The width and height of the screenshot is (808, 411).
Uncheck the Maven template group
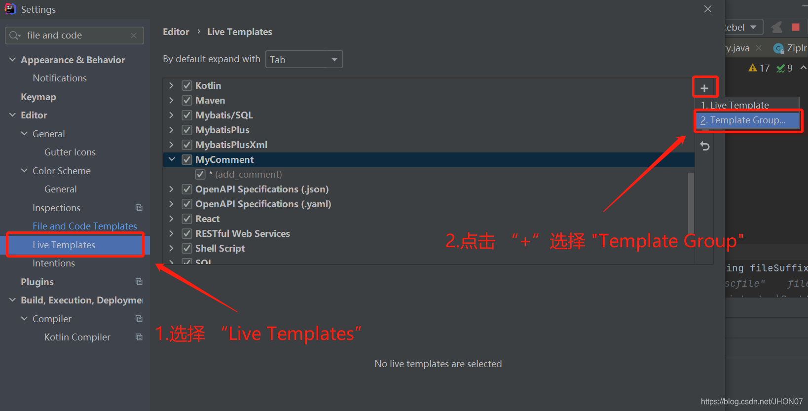coord(187,100)
